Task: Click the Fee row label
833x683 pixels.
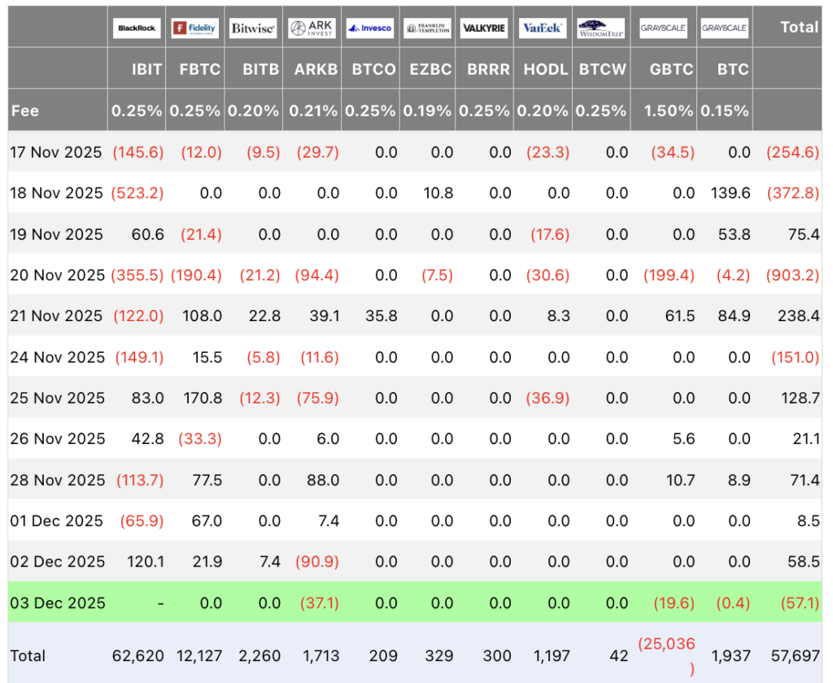Action: [x=24, y=111]
